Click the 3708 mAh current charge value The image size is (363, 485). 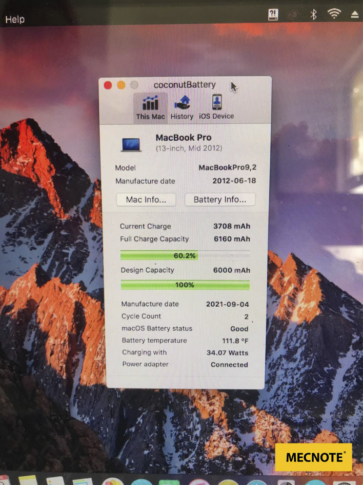pos(232,226)
